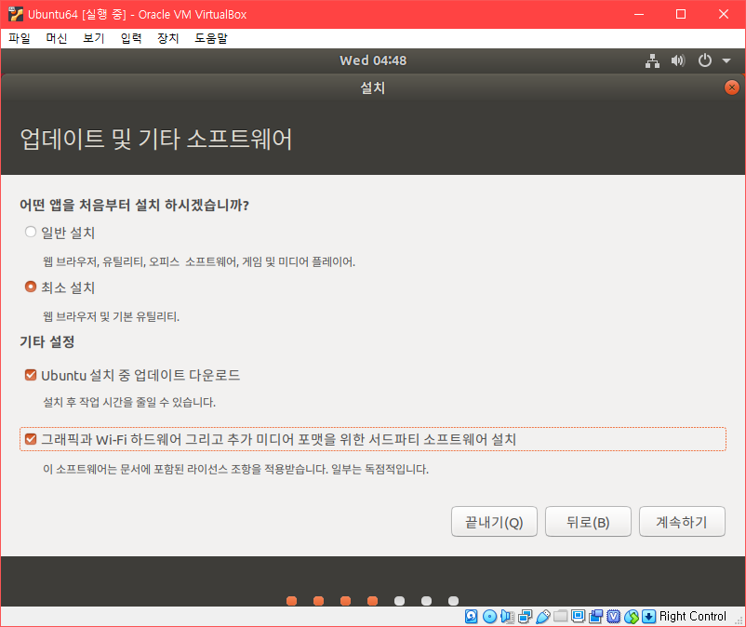746x627 pixels.
Task: Open the 머신 menu
Action: (x=57, y=38)
